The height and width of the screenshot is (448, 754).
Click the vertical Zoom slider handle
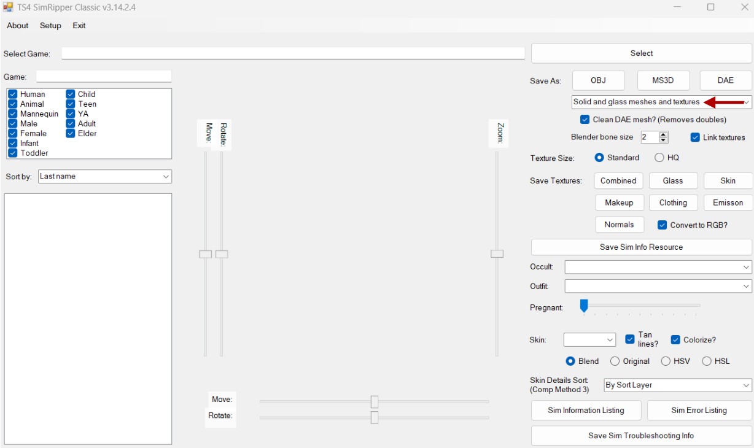[497, 254]
